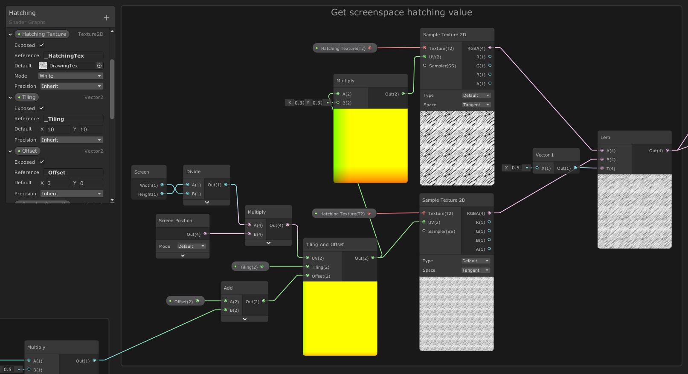Click the Out(4) port on the Lerp node
Screen dimensions: 688x374
tap(667, 150)
